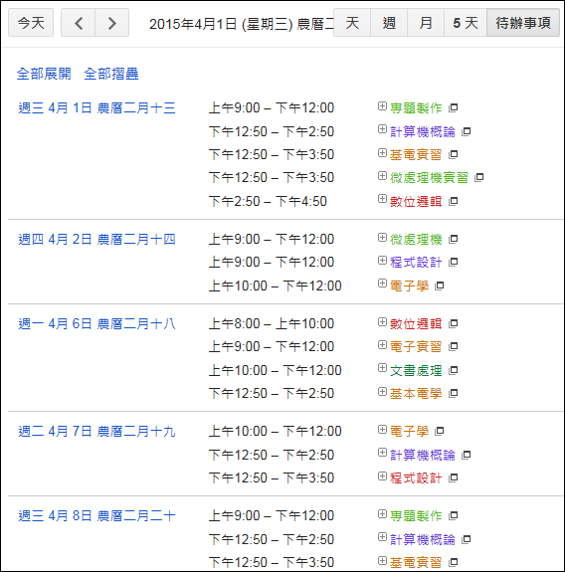Viewport: 565px width, 572px height.
Task: Expand 基電實習 event on April 1
Action: tap(382, 152)
